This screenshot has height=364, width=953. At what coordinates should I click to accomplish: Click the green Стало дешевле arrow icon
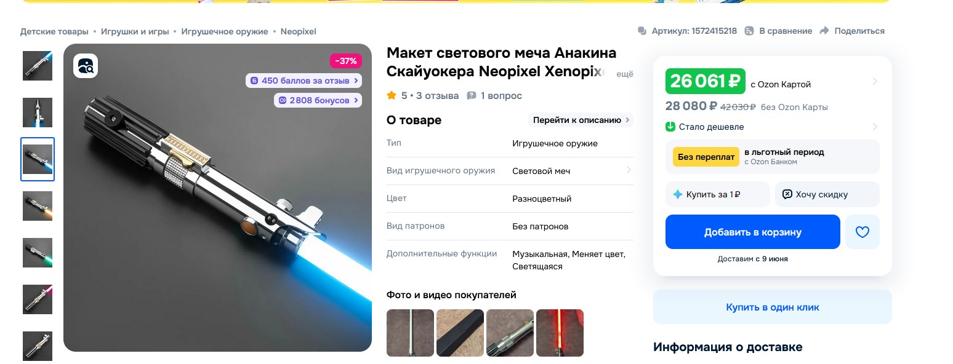click(x=670, y=127)
